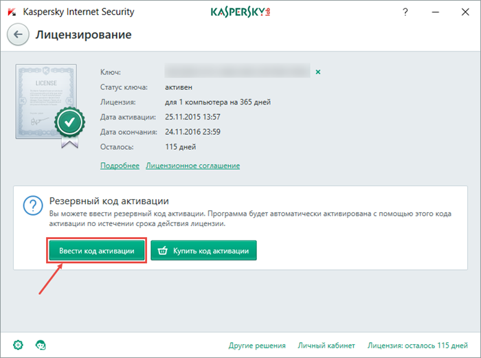Open the Подробнее link
This screenshot has width=481, height=358.
120,166
